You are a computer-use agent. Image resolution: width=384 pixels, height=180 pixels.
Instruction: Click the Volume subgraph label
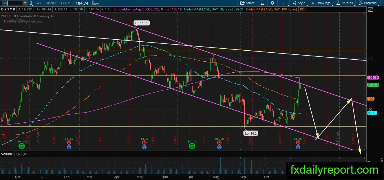(7, 154)
